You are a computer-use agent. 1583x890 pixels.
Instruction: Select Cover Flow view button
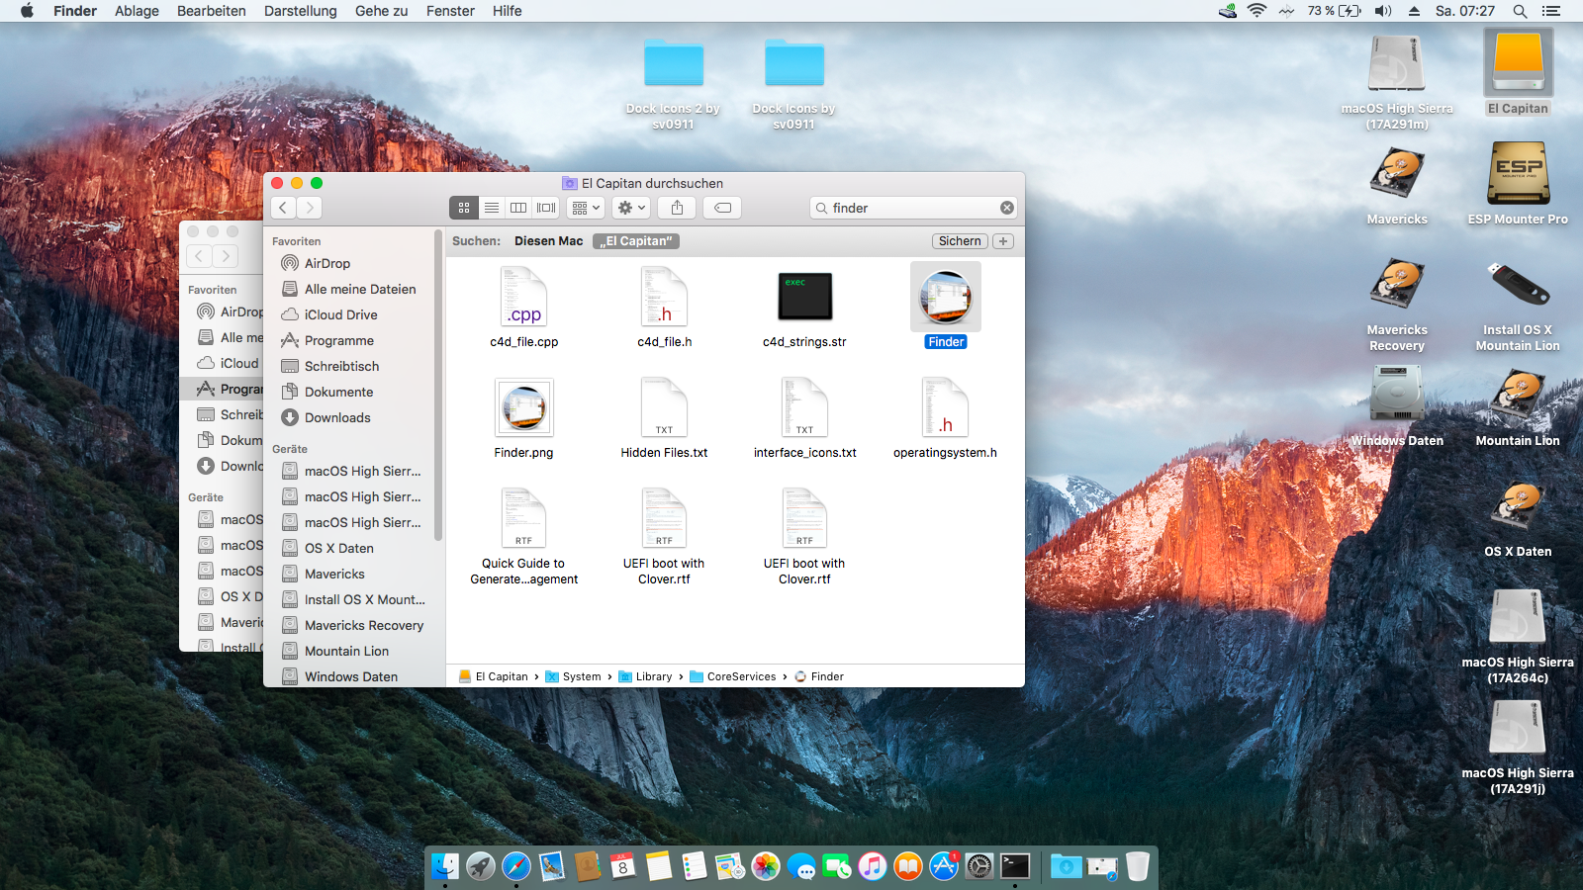pyautogui.click(x=546, y=208)
